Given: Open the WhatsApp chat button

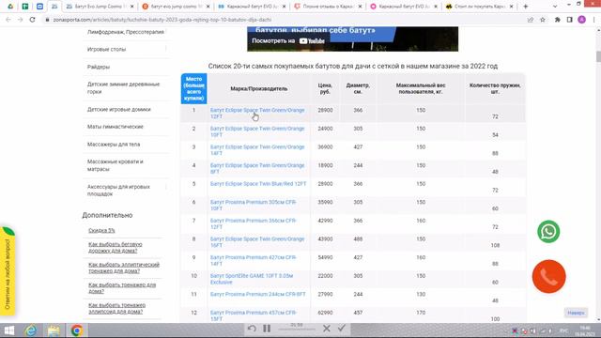Looking at the screenshot, I should coord(548,232).
